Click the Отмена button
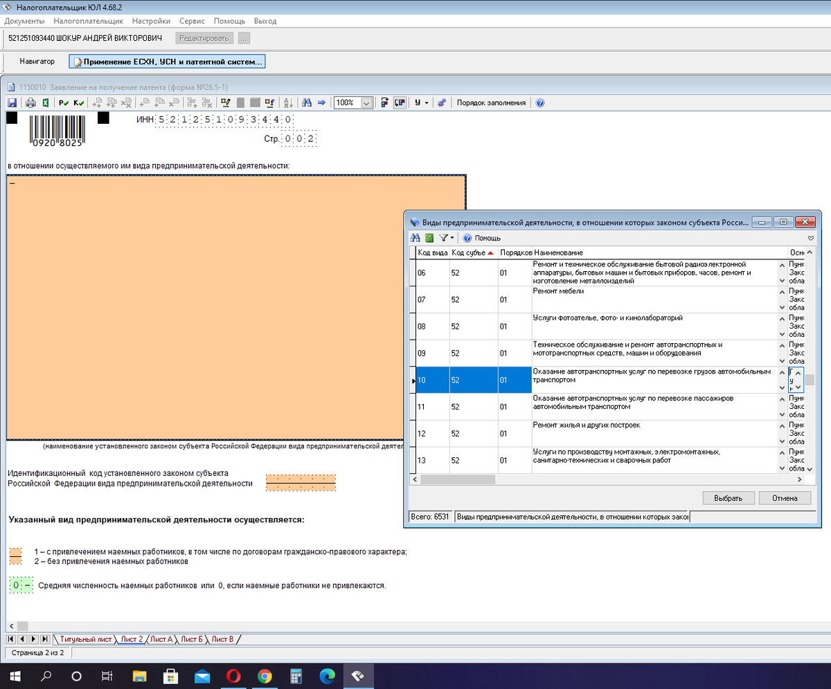Image resolution: width=831 pixels, height=689 pixels. 785,498
